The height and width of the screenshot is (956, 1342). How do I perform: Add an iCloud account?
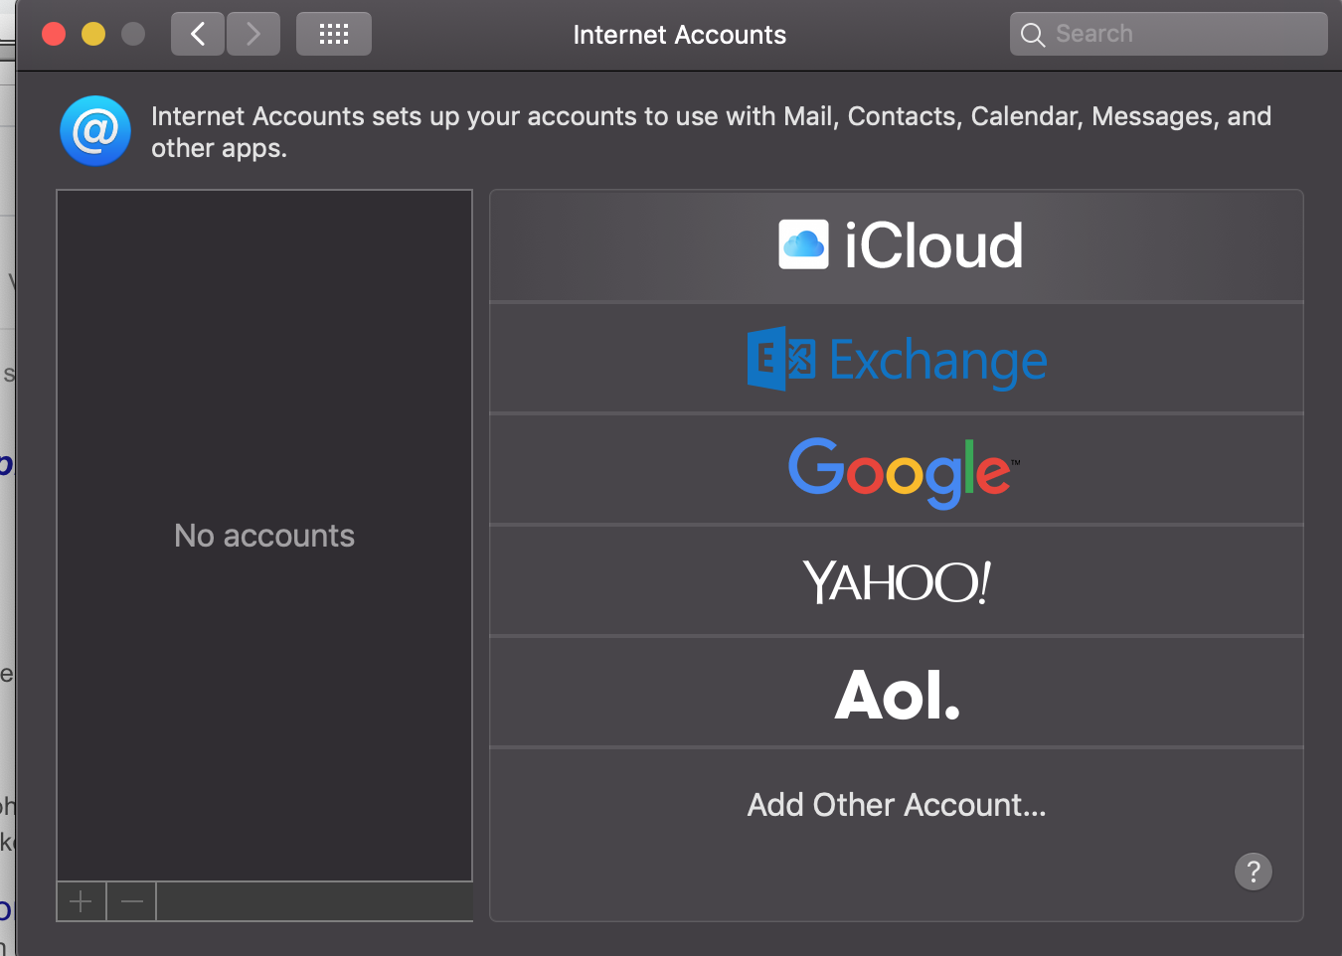[897, 246]
